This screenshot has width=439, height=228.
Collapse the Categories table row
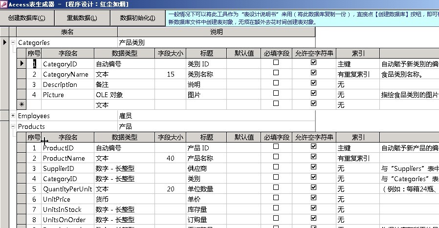click(x=13, y=42)
